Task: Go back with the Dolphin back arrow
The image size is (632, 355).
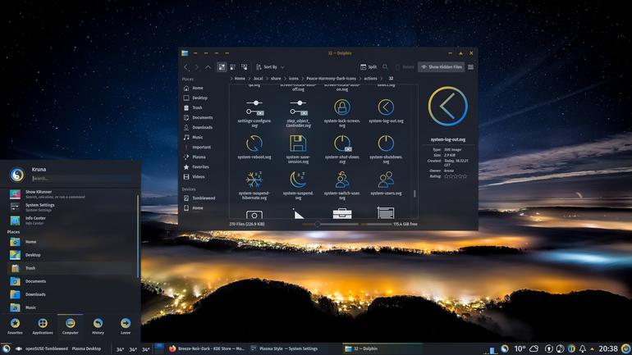Action: pyautogui.click(x=186, y=67)
